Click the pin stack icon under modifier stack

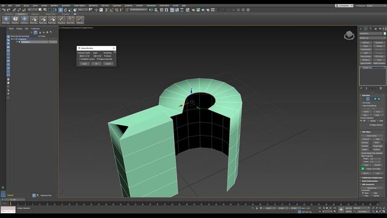point(361,88)
